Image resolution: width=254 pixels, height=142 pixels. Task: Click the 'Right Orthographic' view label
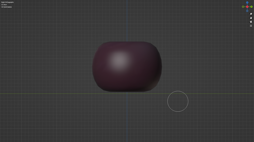pyautogui.click(x=7, y=2)
